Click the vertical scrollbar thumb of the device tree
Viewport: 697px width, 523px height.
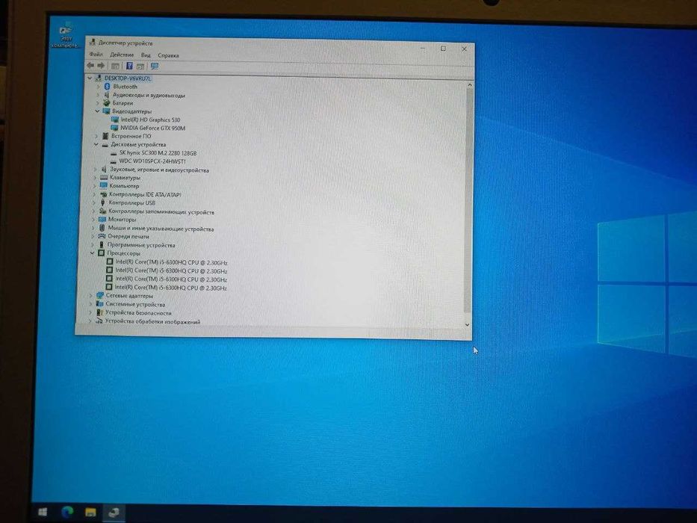pos(468,199)
